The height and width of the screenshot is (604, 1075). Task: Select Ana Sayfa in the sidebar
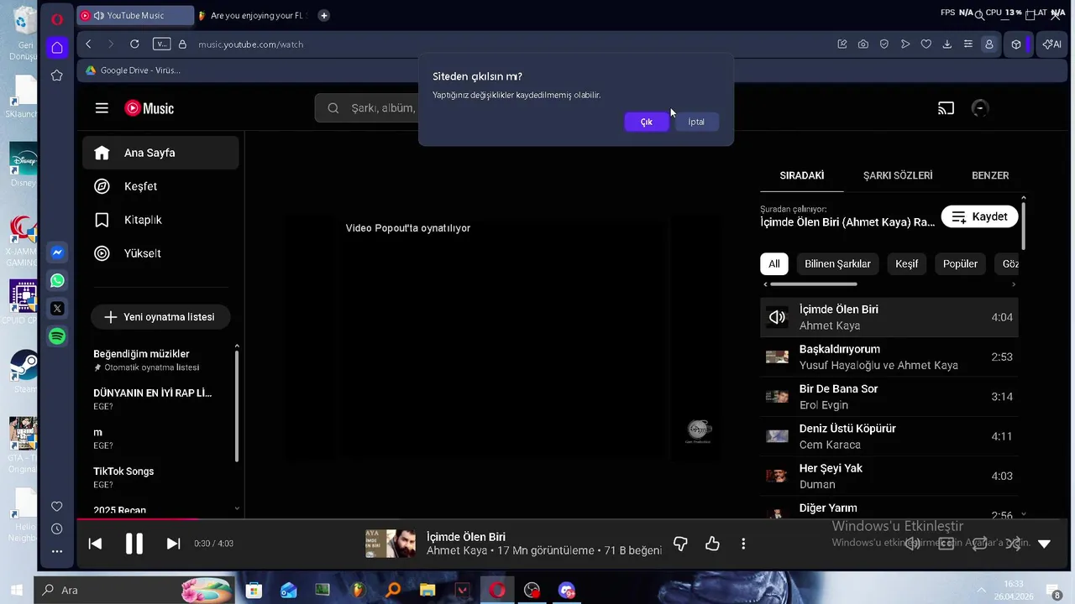[160, 153]
